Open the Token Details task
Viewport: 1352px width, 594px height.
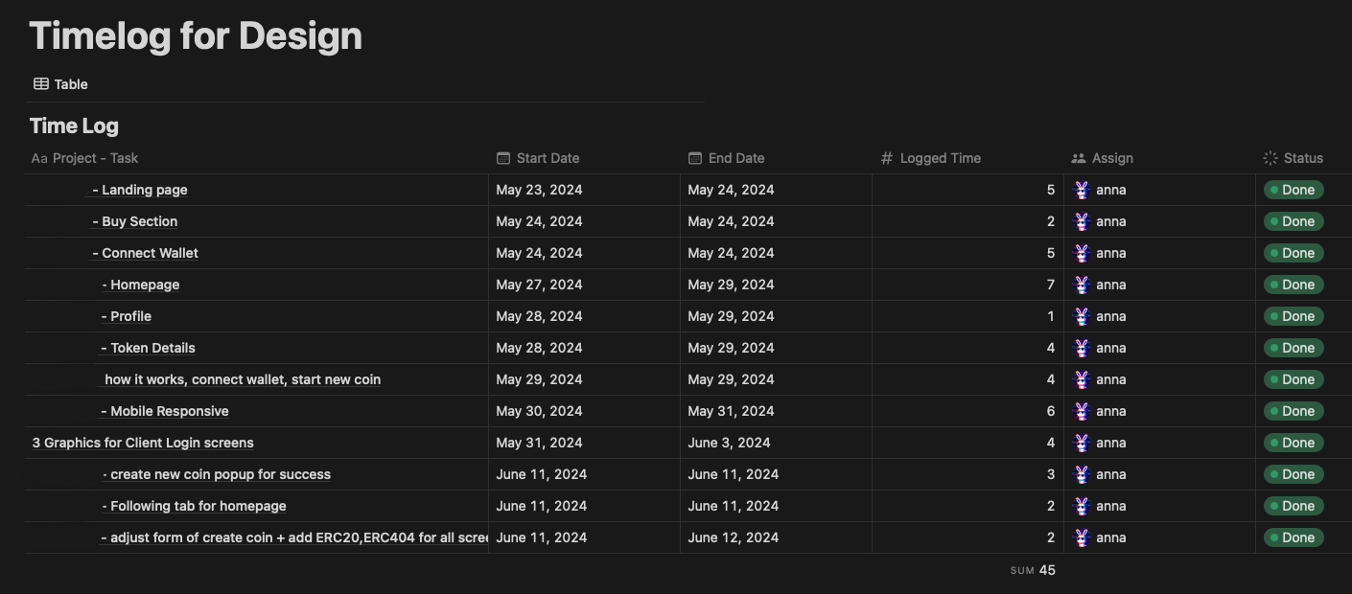(x=149, y=348)
